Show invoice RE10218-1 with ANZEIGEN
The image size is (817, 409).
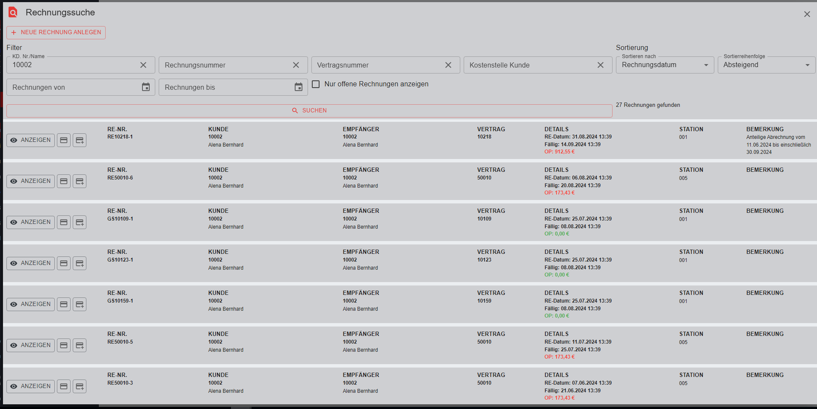[x=31, y=140]
